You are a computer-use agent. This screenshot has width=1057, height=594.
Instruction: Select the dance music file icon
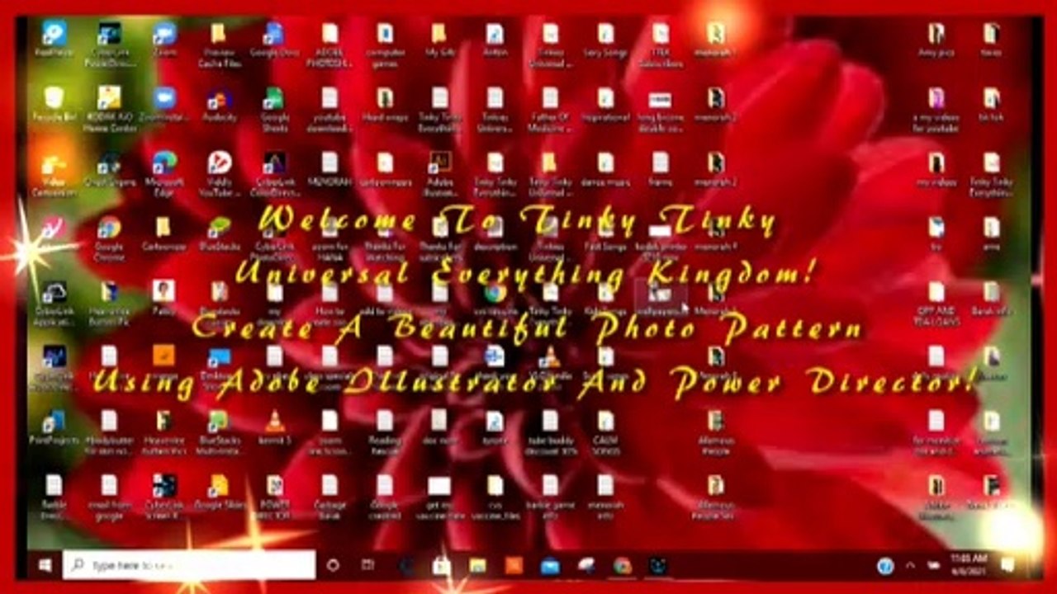605,169
